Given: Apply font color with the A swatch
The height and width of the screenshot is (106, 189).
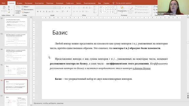Looking at the screenshot, I should (68, 11).
